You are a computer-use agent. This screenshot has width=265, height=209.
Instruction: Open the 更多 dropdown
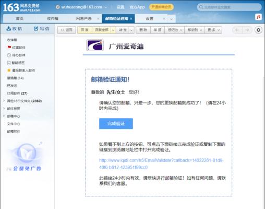[x=213, y=30]
